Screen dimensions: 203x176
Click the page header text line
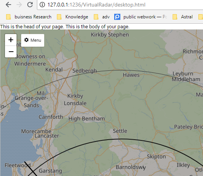[x=65, y=27]
